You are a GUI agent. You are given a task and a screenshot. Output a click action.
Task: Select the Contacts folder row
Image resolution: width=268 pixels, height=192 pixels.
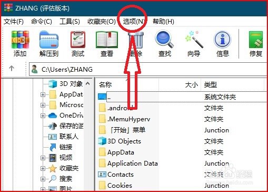(x=182, y=175)
